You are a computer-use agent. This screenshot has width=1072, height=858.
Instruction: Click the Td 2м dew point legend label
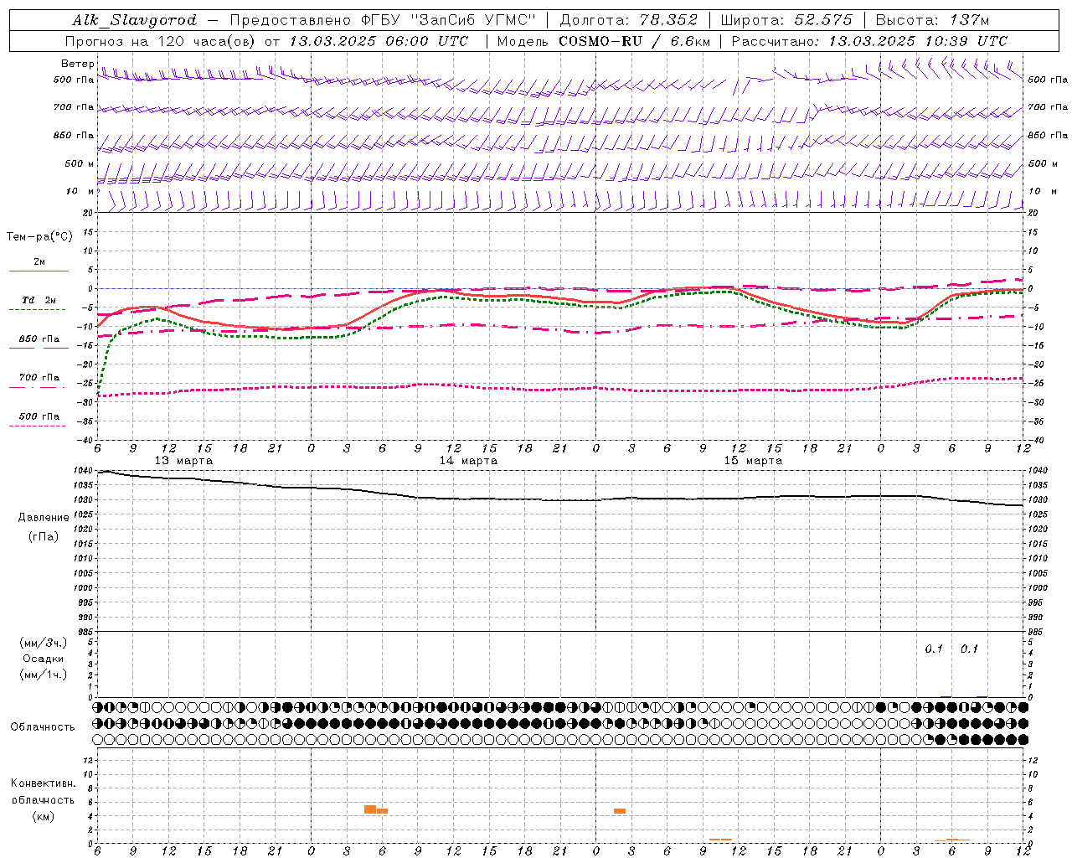pyautogui.click(x=39, y=300)
